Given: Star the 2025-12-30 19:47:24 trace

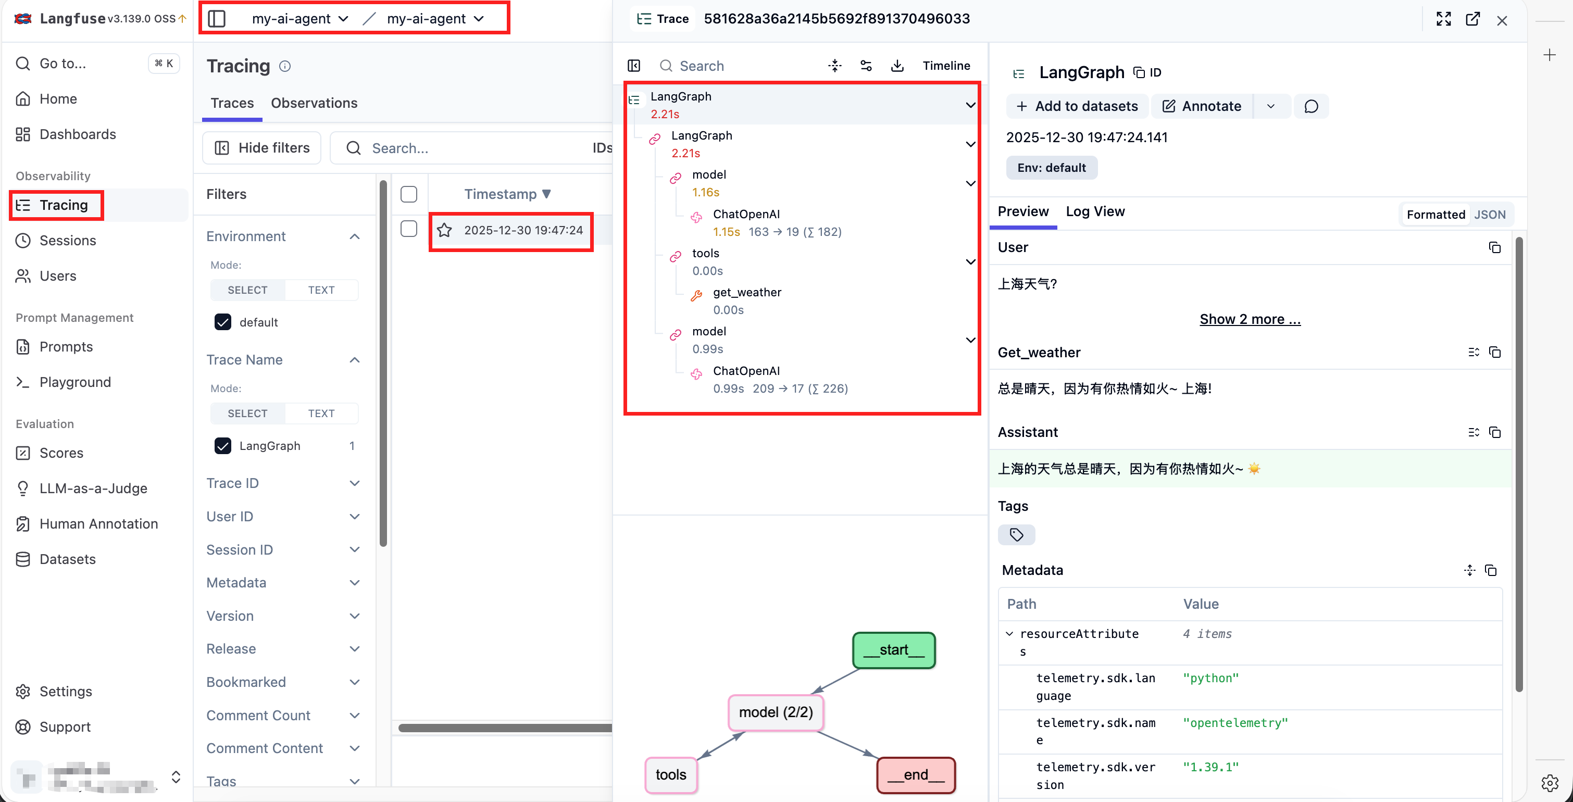Looking at the screenshot, I should click(x=444, y=230).
